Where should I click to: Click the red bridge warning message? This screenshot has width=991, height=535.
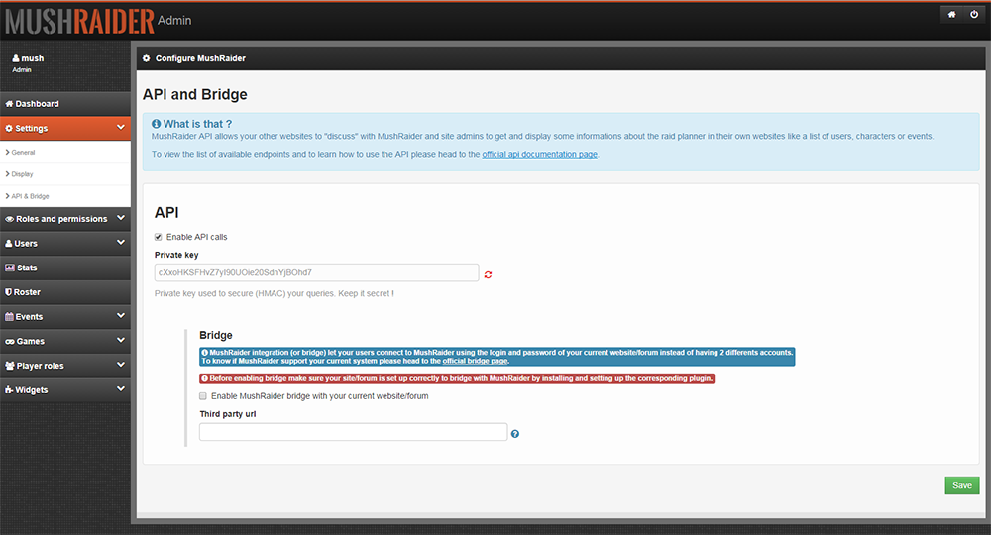[x=457, y=378]
